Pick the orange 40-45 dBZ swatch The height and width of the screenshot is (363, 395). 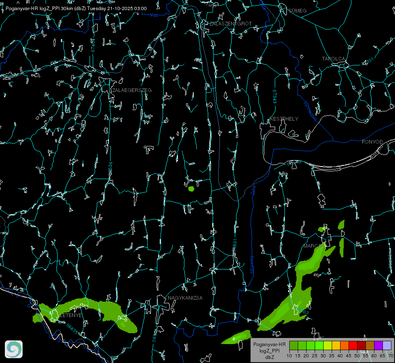[x=345, y=346]
